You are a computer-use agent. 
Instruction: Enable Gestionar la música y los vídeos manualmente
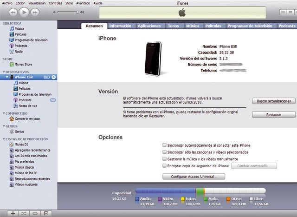point(164,159)
